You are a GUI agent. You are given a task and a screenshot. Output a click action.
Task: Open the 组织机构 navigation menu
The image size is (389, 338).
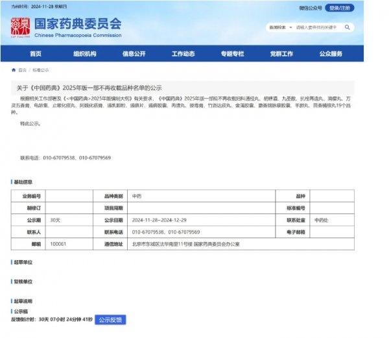tap(84, 54)
